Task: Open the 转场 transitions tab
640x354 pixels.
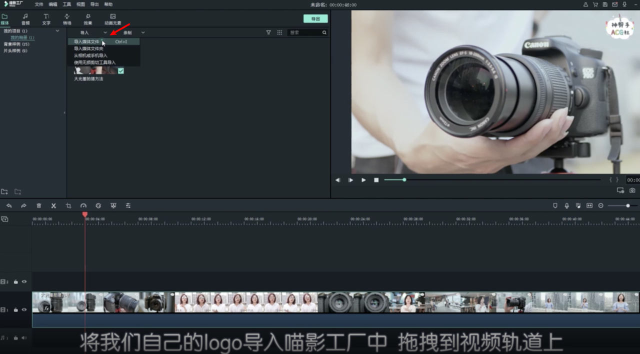Action: tap(67, 19)
